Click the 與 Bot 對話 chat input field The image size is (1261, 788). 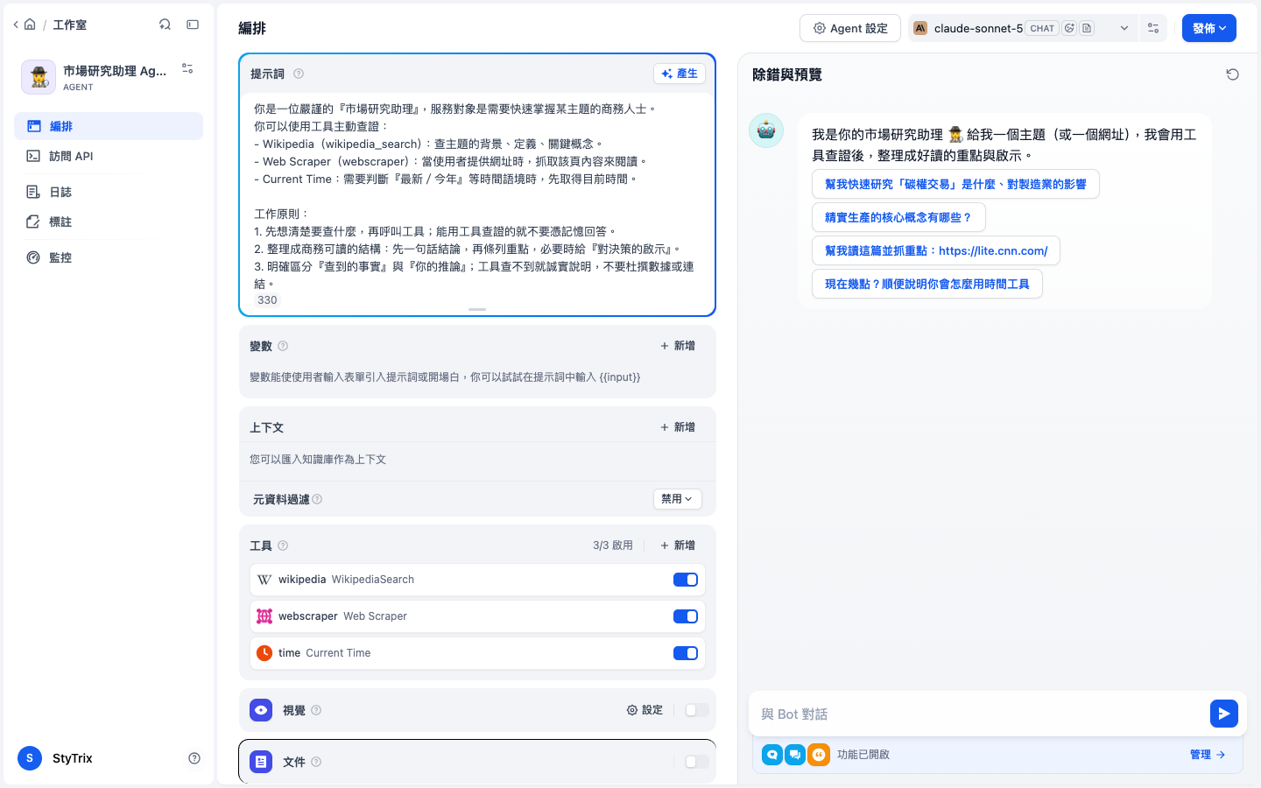tap(979, 714)
